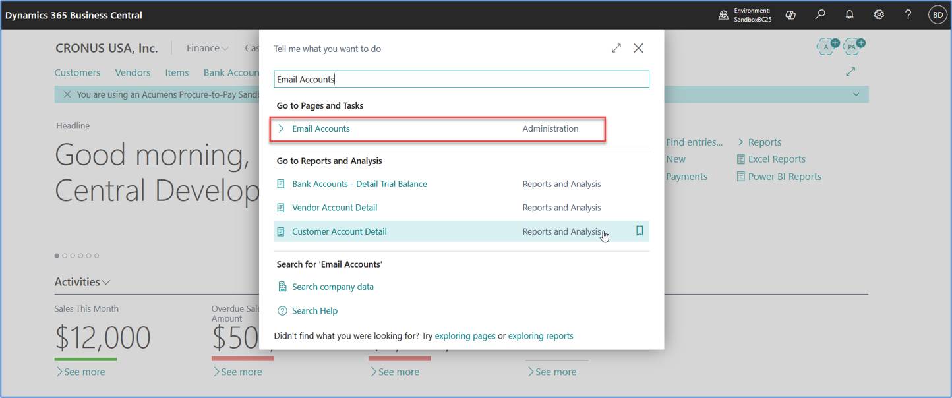Viewport: 952px width, 398px height.
Task: Click the exploring pages link
Action: point(465,336)
